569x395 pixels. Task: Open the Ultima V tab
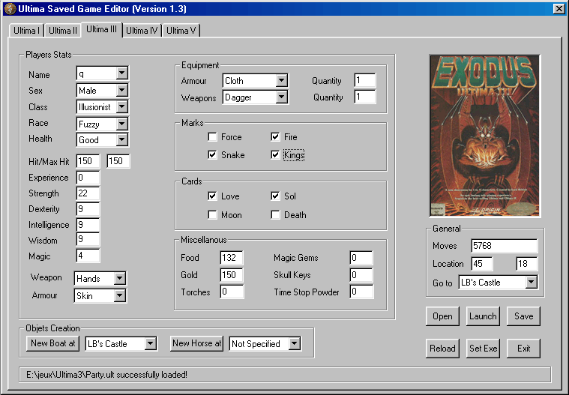[181, 31]
